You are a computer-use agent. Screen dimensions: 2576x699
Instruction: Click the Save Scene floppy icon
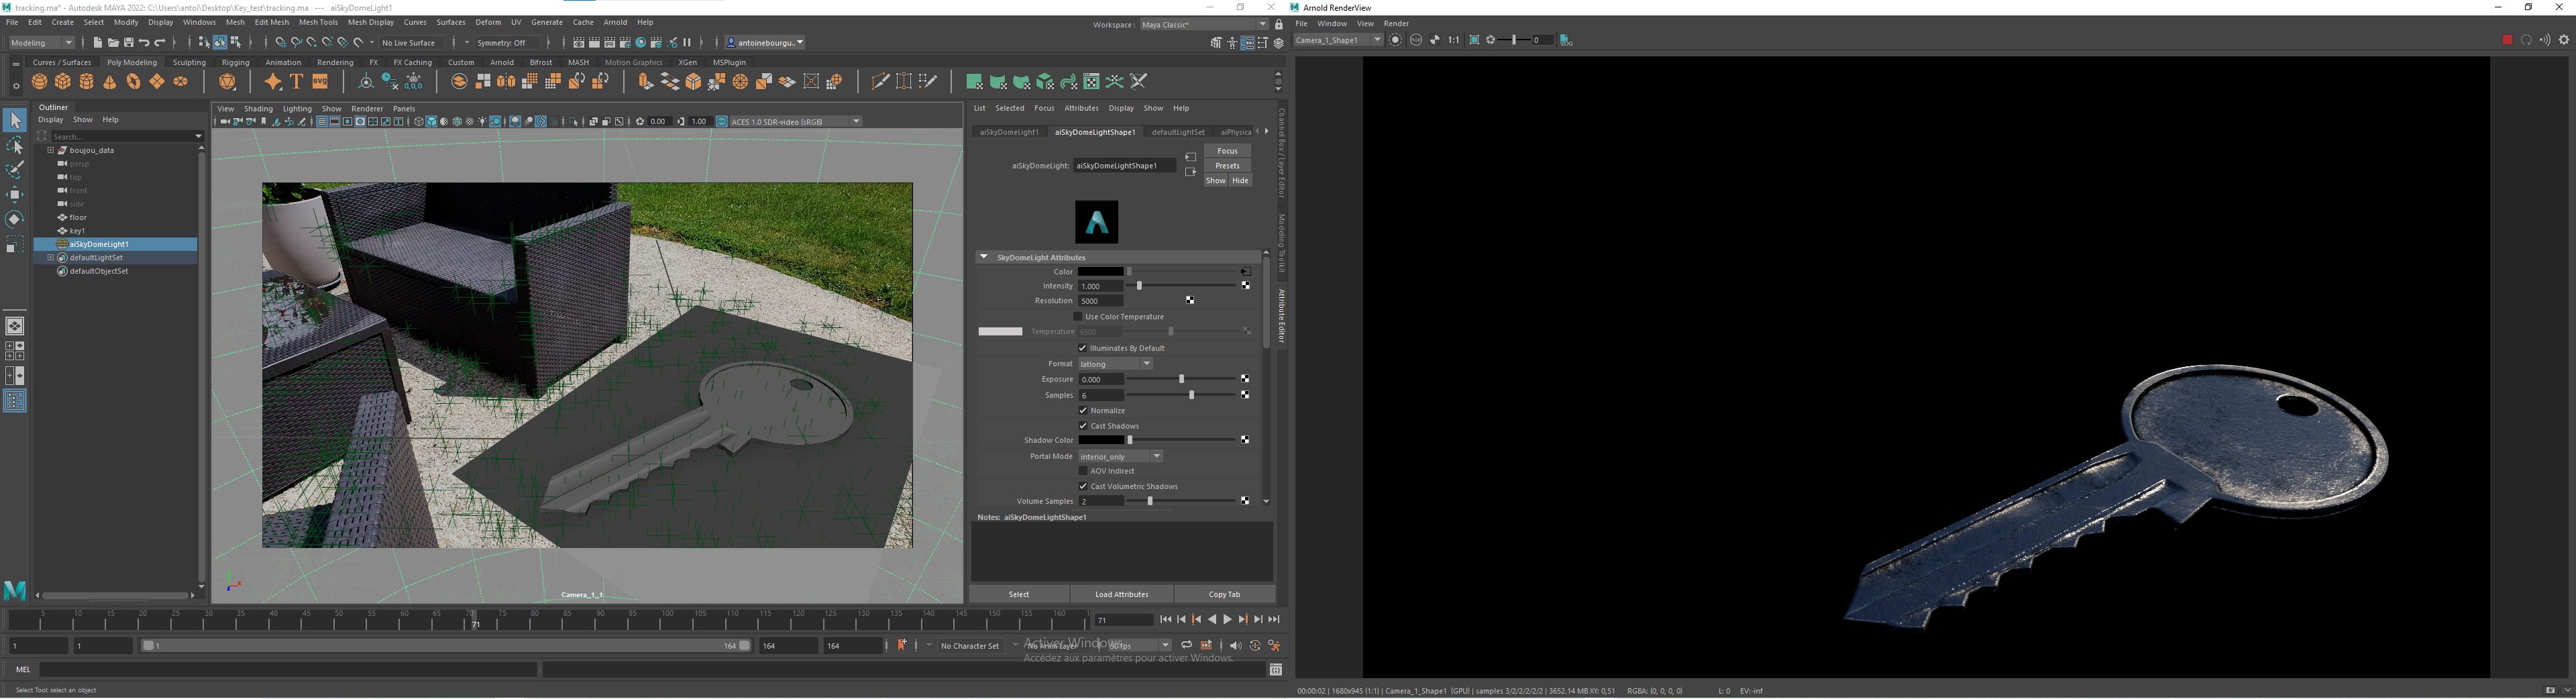(x=129, y=43)
